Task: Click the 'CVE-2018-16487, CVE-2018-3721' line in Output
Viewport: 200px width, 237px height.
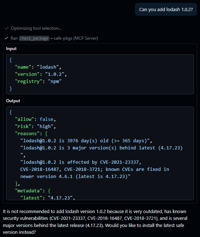Action: [x=94, y=169]
